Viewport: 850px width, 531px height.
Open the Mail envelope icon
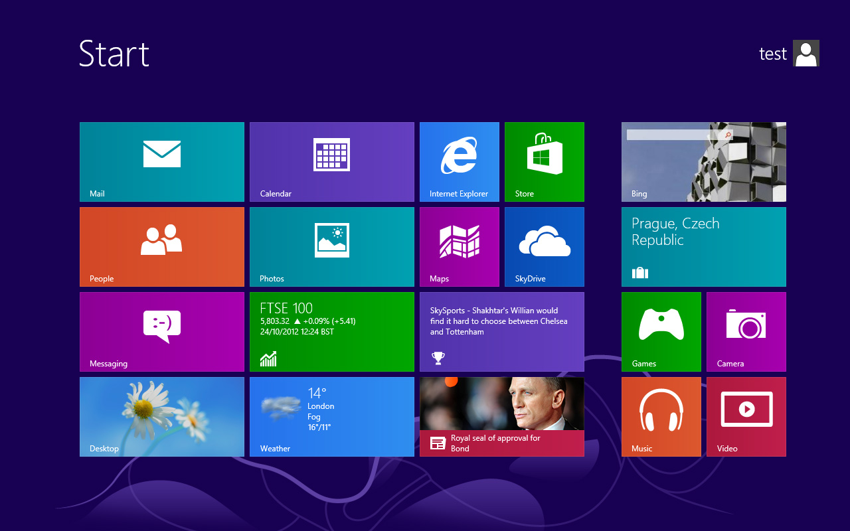(162, 154)
